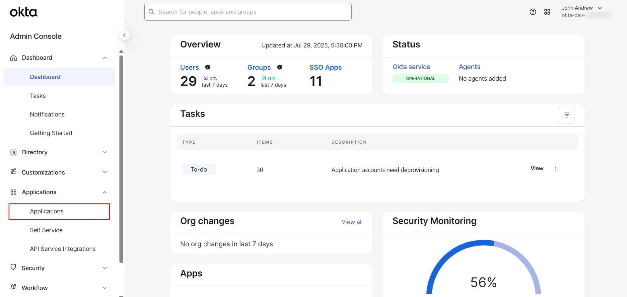Open the Tasks menu item
This screenshot has height=297, width=627.
38,96
